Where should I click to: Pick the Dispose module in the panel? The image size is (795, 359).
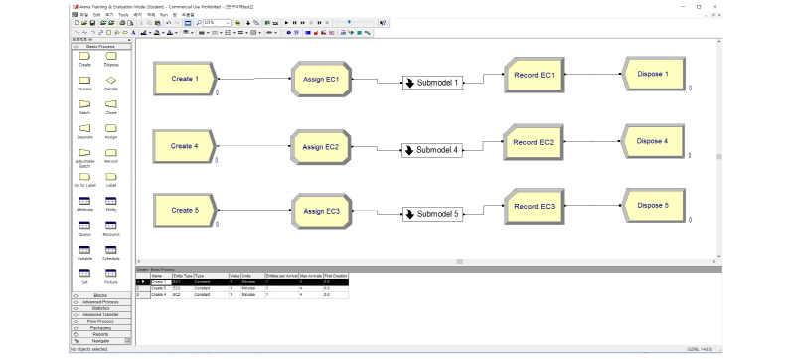click(111, 56)
